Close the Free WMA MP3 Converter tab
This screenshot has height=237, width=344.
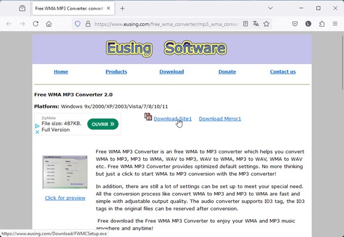tap(109, 9)
